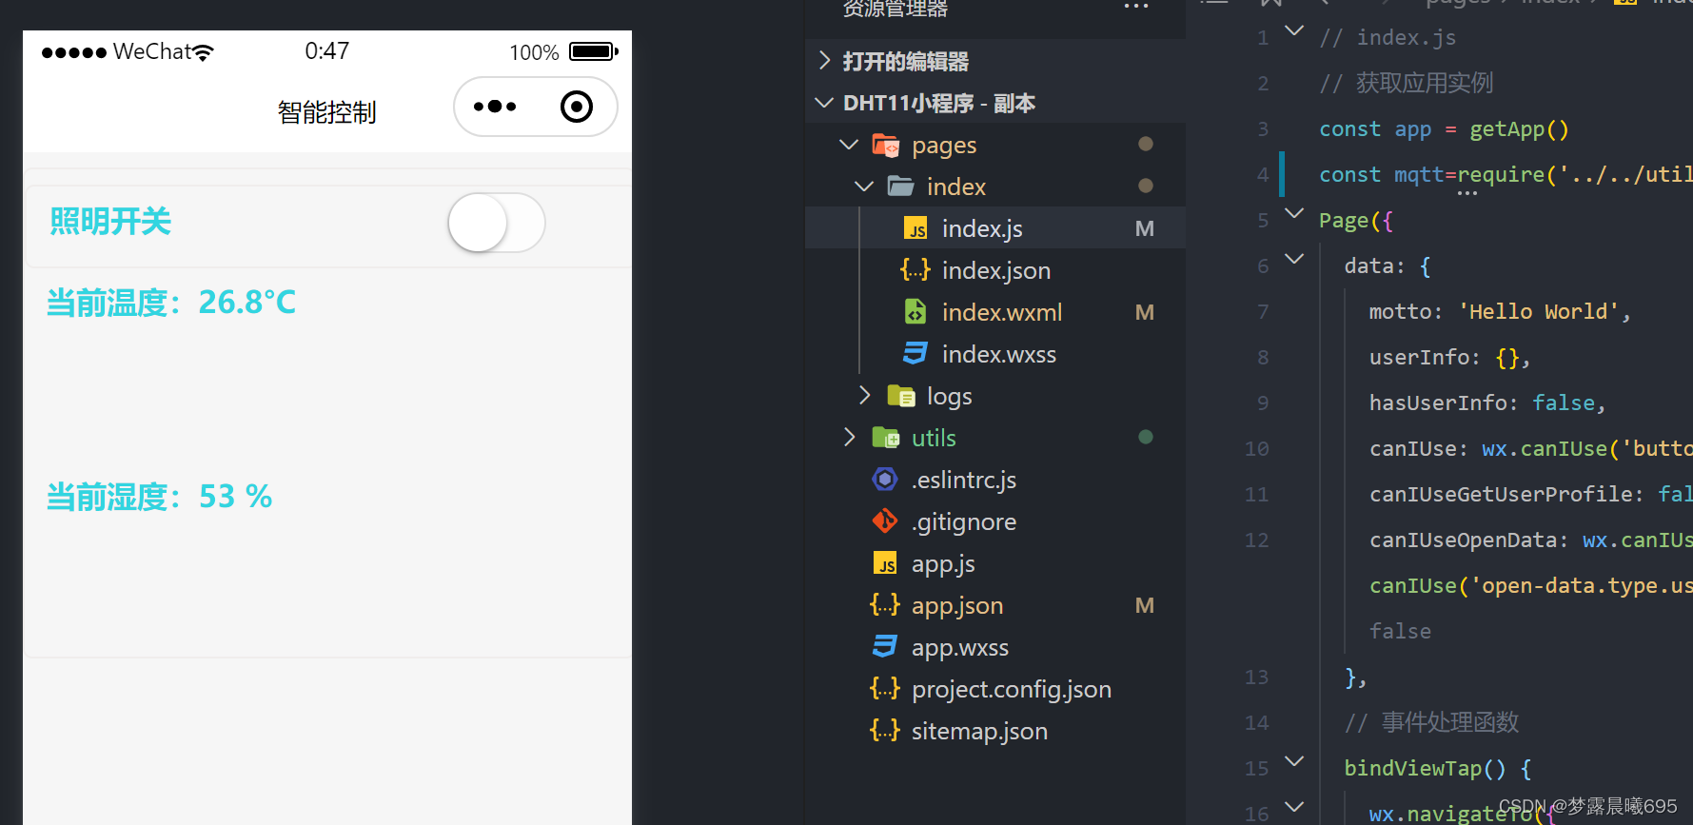Click the 智能控制 page title

click(x=327, y=112)
